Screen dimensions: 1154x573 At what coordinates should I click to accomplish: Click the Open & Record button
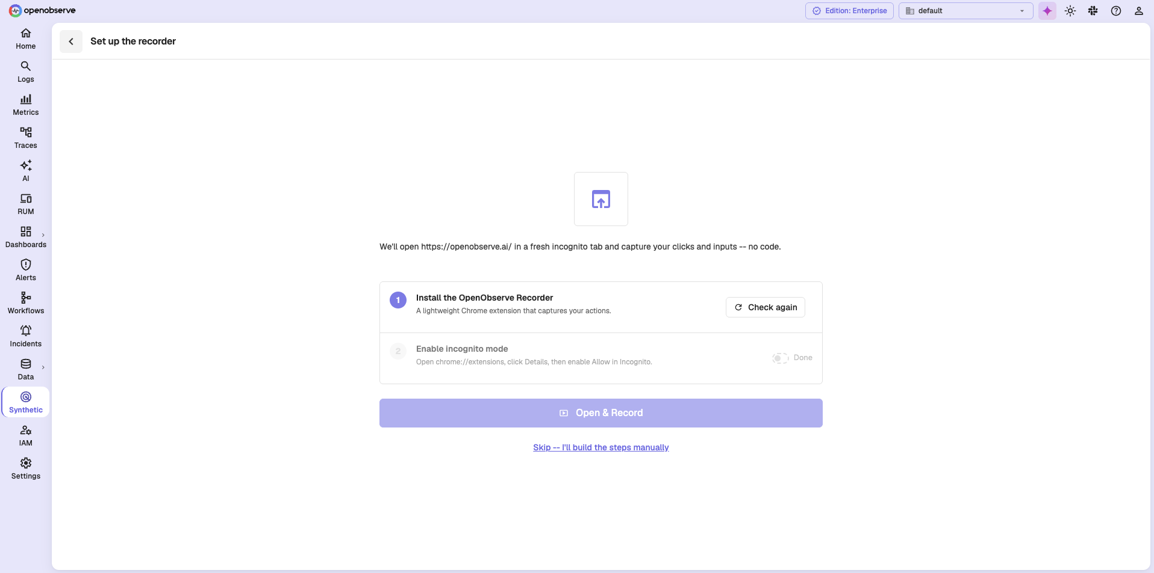[x=601, y=413]
